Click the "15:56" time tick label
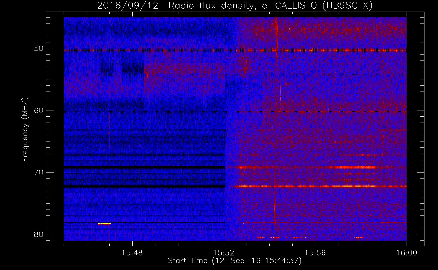Viewport: 438px width, 270px height. point(315,253)
